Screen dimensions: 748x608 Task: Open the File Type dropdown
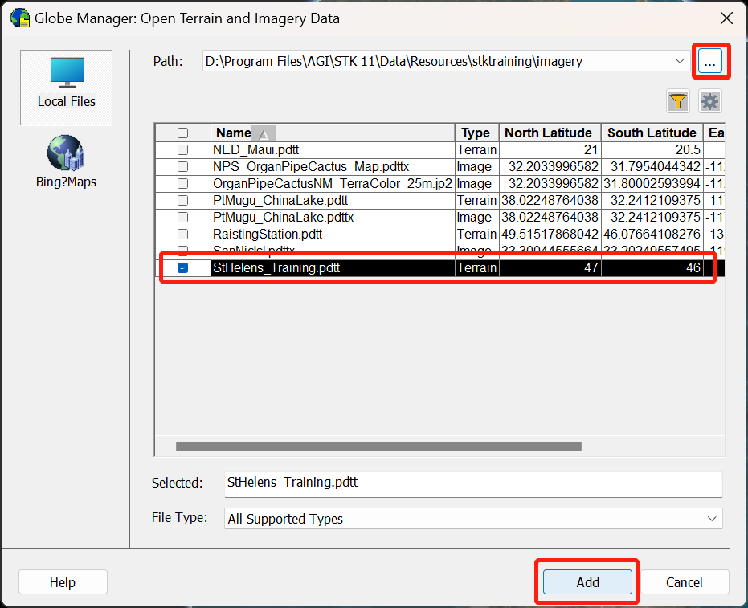(x=711, y=518)
